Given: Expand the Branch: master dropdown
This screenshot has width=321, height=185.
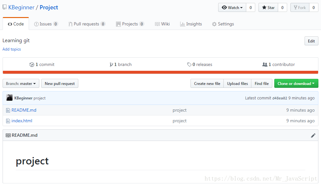Looking at the screenshot, I should click(21, 83).
